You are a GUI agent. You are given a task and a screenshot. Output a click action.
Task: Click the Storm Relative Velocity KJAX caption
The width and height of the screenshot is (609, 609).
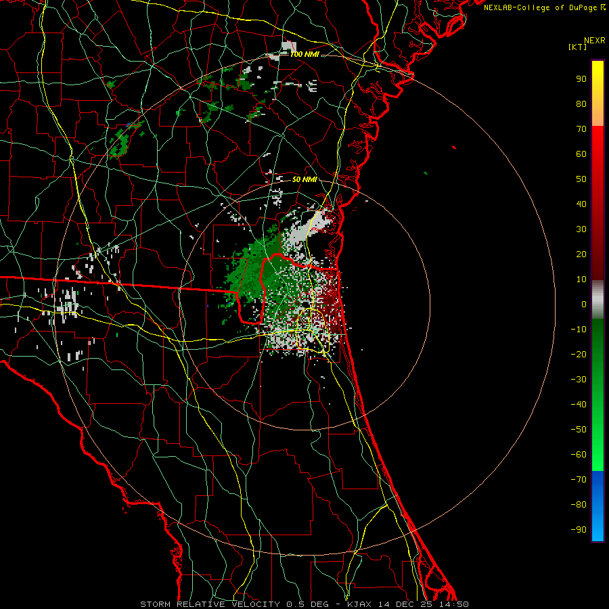(x=304, y=604)
